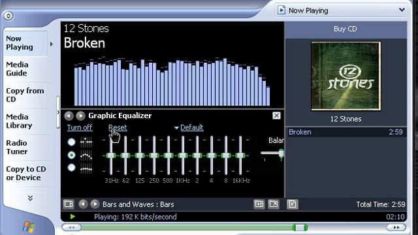Image resolution: width=418 pixels, height=235 pixels.
Task: View the visualization in full screen
Action: pyautogui.click(x=274, y=204)
